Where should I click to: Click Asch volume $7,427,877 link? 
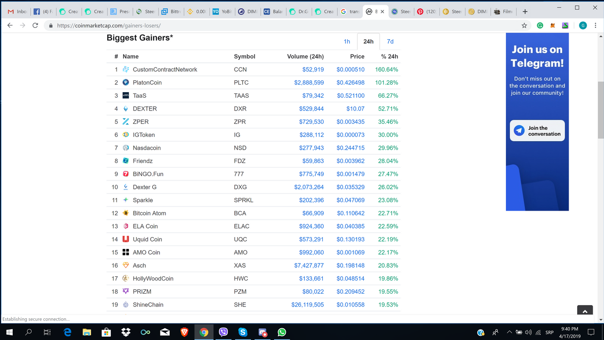pyautogui.click(x=309, y=265)
